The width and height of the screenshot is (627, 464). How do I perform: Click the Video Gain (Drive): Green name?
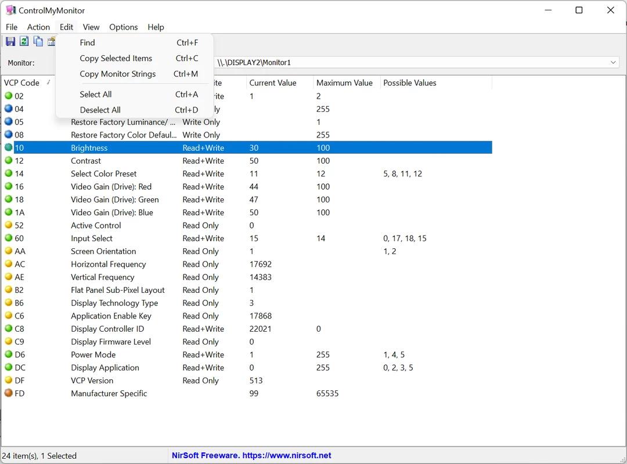pos(115,200)
